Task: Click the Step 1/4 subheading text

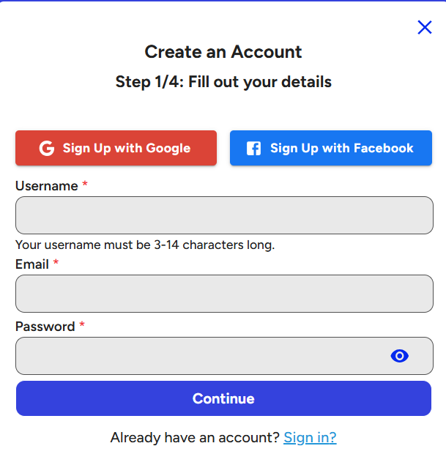Action: [x=223, y=82]
